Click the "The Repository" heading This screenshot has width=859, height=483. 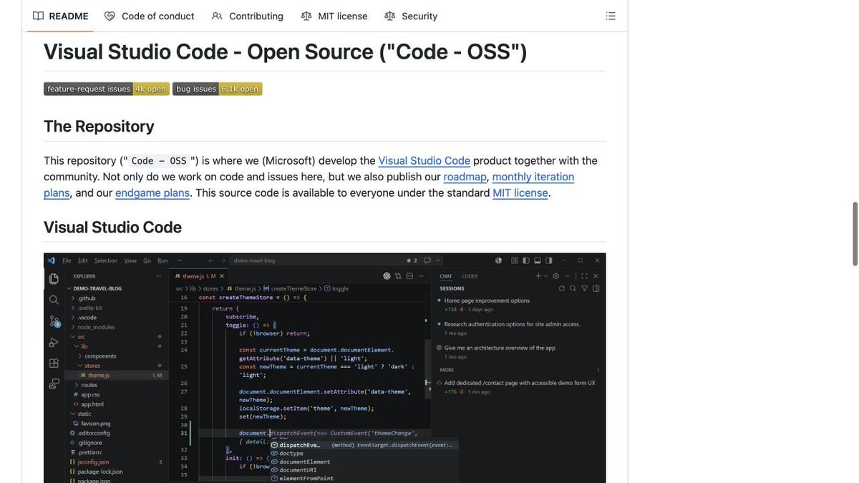(99, 127)
